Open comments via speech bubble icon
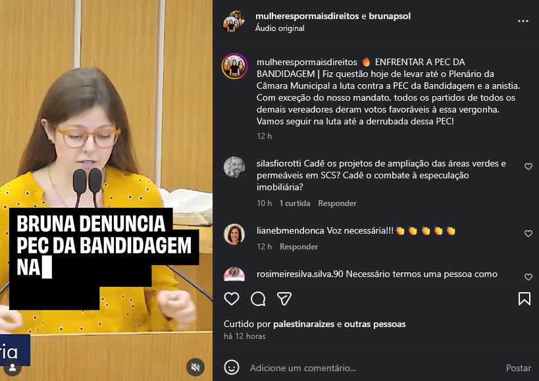 (x=258, y=299)
